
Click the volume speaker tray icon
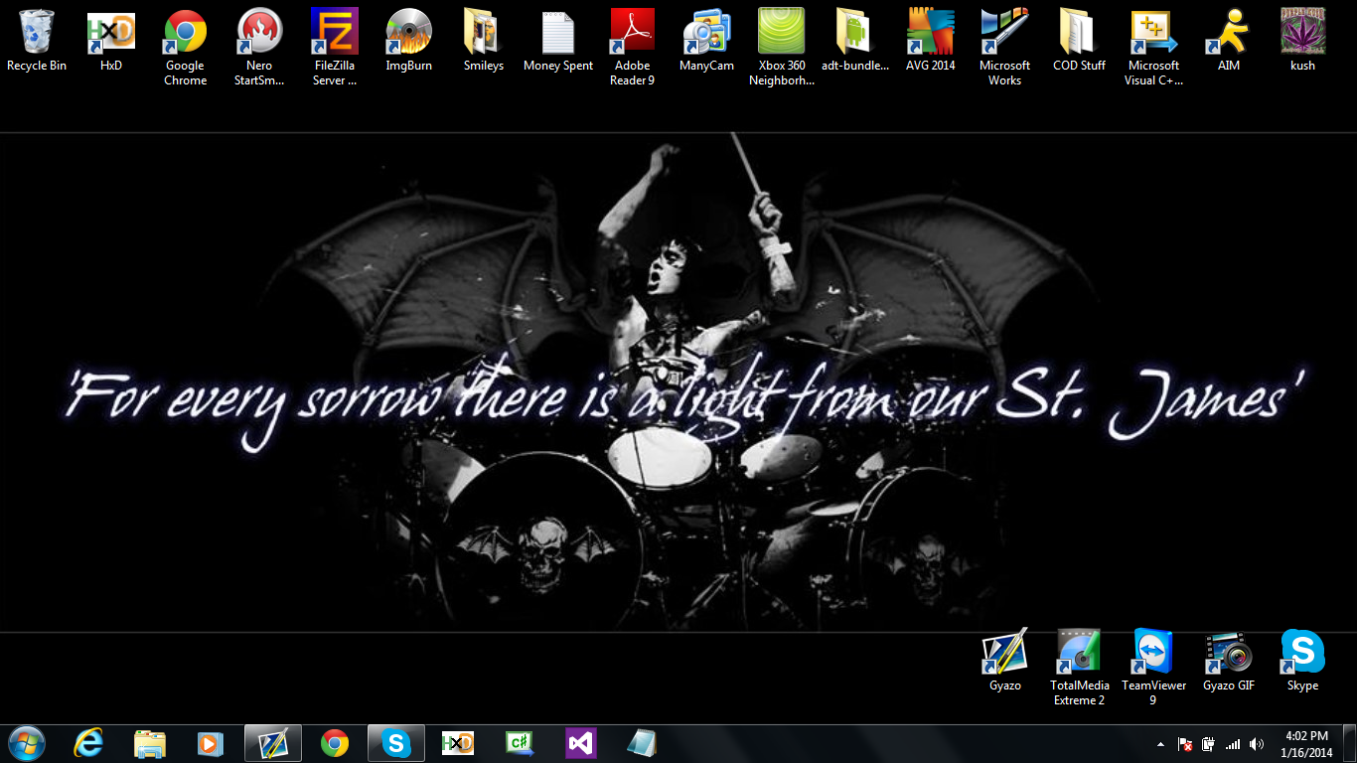point(1257,744)
